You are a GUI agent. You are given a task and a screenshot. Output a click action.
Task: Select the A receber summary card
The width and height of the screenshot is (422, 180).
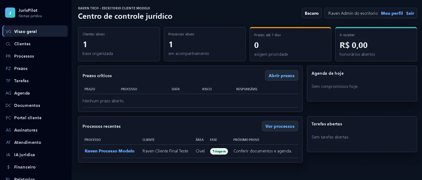(x=376, y=44)
